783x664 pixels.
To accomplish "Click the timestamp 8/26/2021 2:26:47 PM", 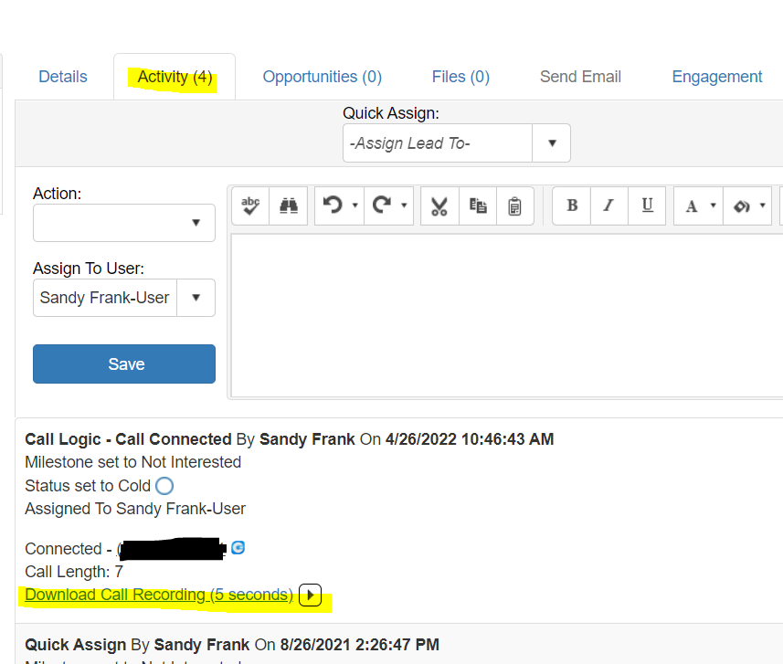I will pos(360,645).
